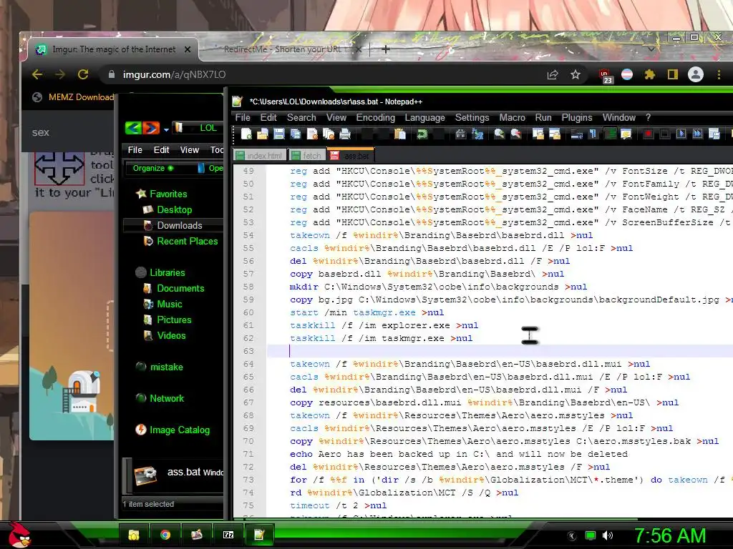Click the Close All icon in Notepad++ toolbar

328,134
